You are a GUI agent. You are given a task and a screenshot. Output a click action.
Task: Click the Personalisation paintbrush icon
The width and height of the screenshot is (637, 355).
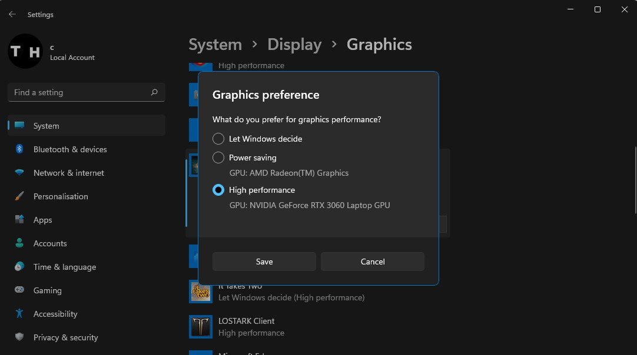(19, 196)
